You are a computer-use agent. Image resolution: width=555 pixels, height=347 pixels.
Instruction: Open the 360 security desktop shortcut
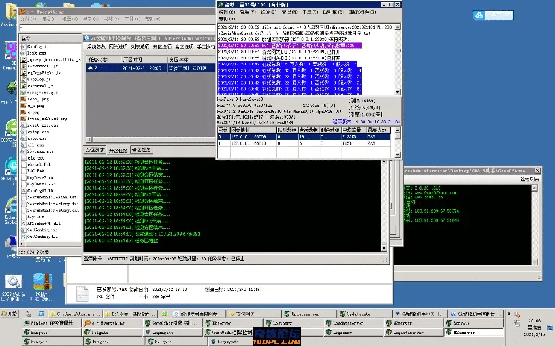[x=11, y=128]
